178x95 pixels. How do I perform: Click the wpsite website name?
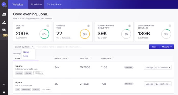[19, 66]
